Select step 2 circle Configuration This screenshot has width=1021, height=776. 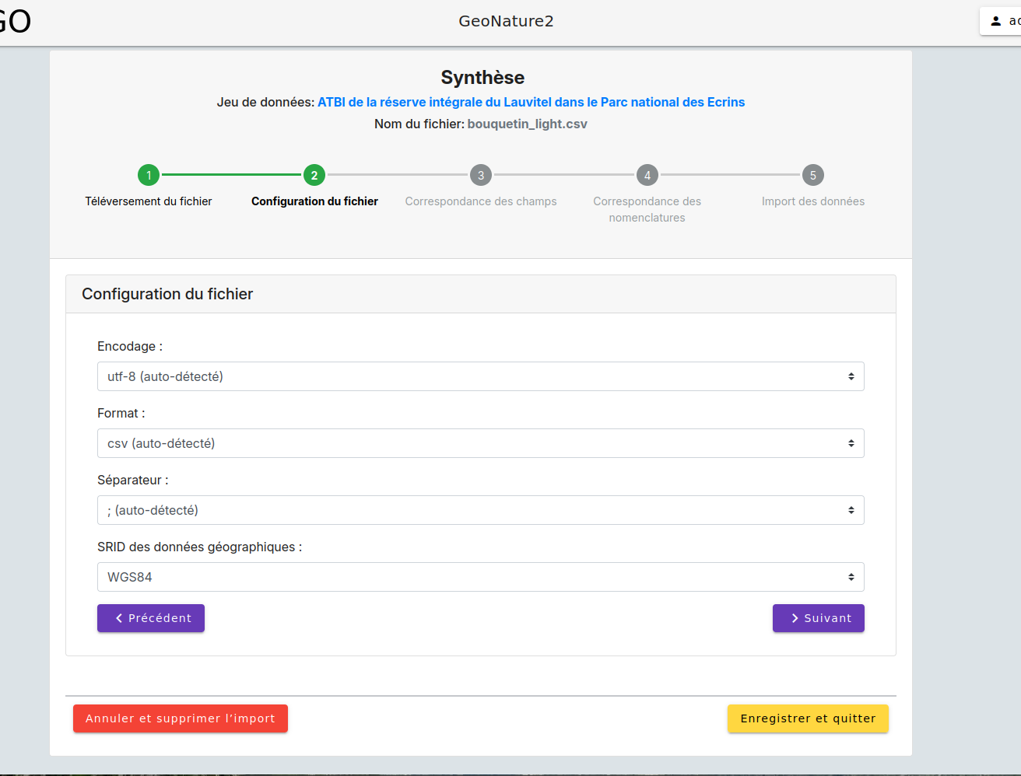(314, 175)
